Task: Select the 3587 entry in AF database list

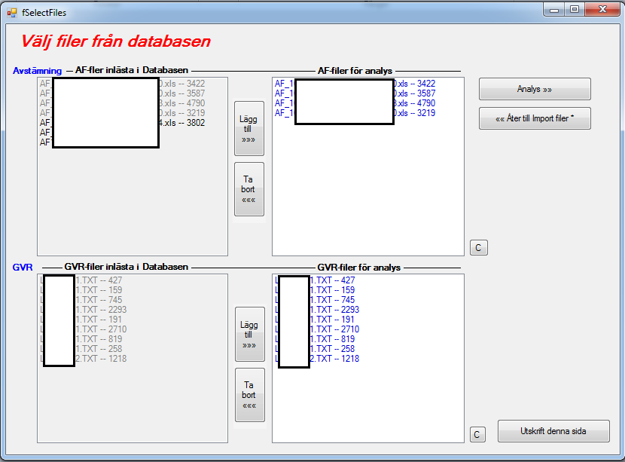Action: click(184, 93)
